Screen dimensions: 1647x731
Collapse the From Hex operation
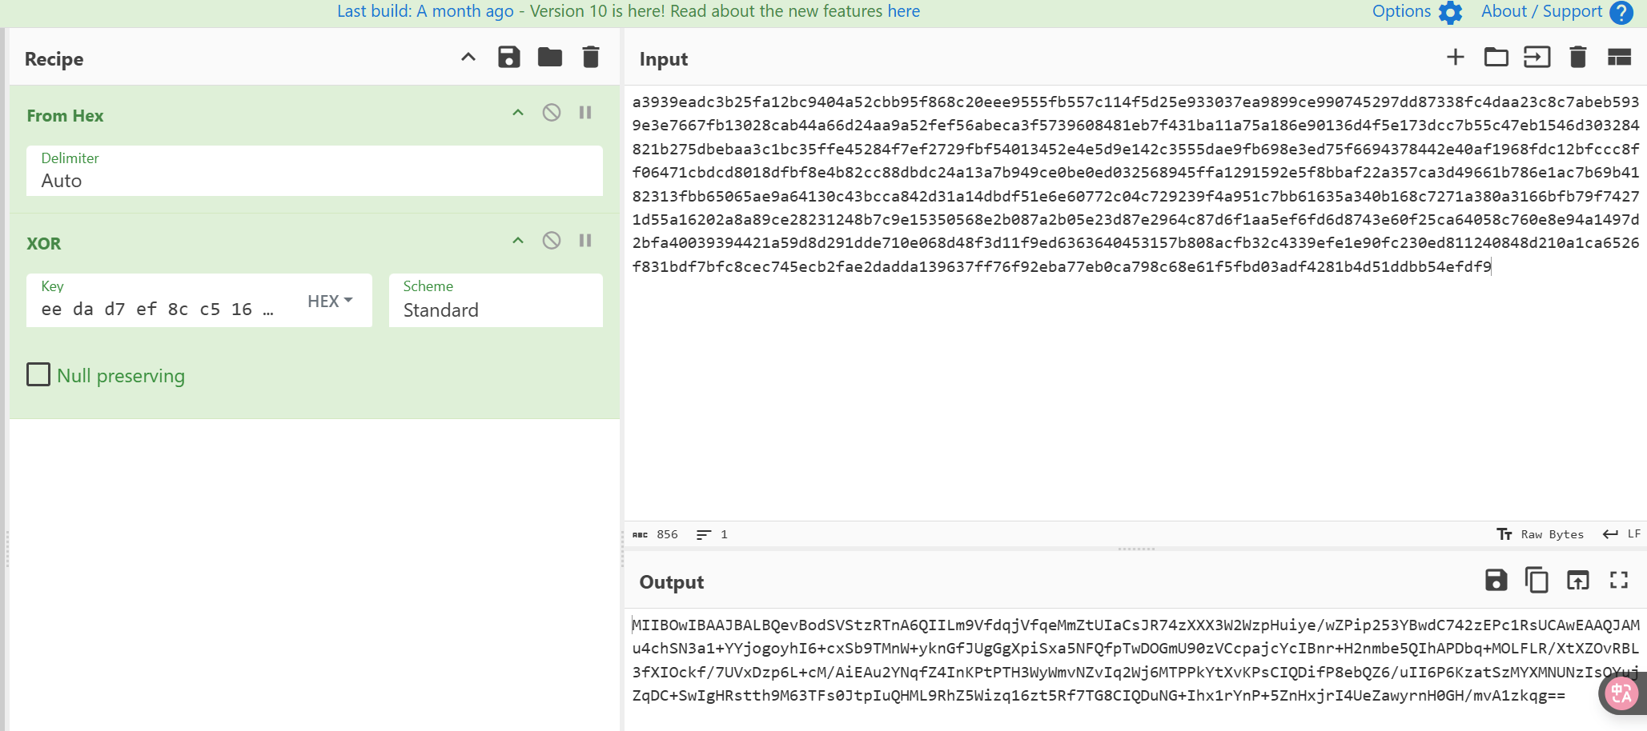coord(518,113)
